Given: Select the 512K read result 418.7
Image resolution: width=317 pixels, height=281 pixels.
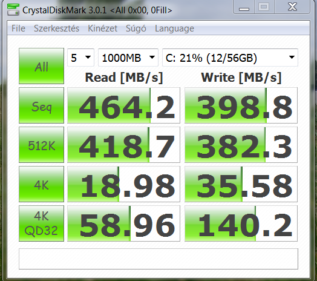Looking at the screenshot, I should click(123, 145).
